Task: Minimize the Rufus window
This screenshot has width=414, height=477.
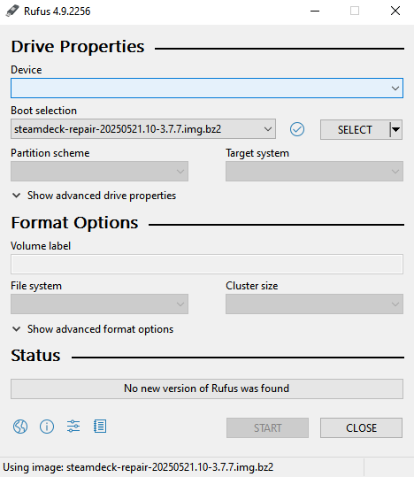Action: (315, 12)
